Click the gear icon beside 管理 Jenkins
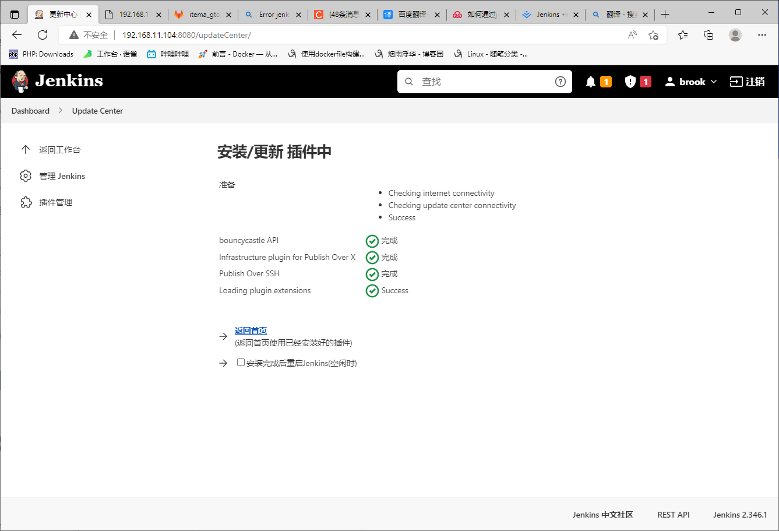 pos(26,176)
